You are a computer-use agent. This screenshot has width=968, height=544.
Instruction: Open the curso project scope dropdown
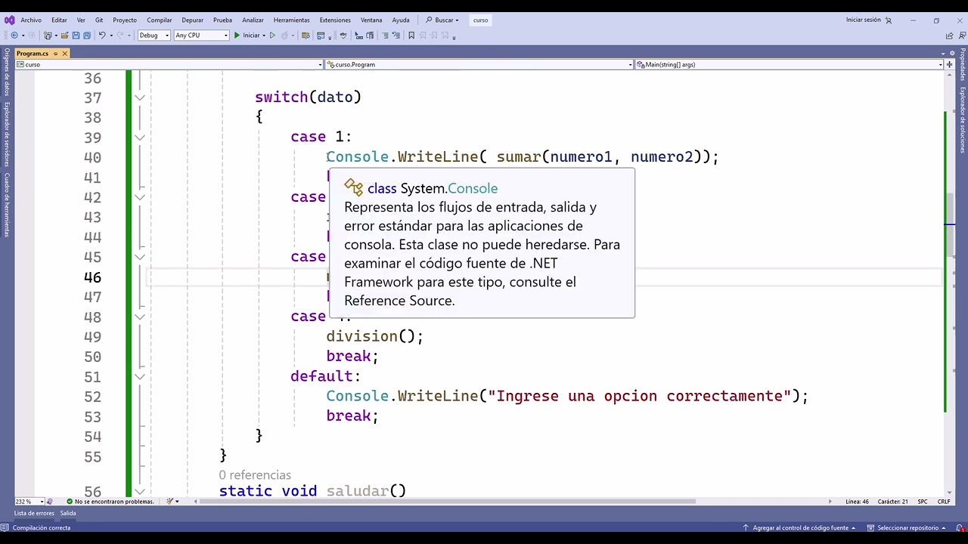170,65
